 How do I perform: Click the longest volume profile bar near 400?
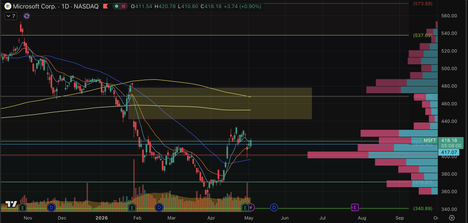point(372,155)
